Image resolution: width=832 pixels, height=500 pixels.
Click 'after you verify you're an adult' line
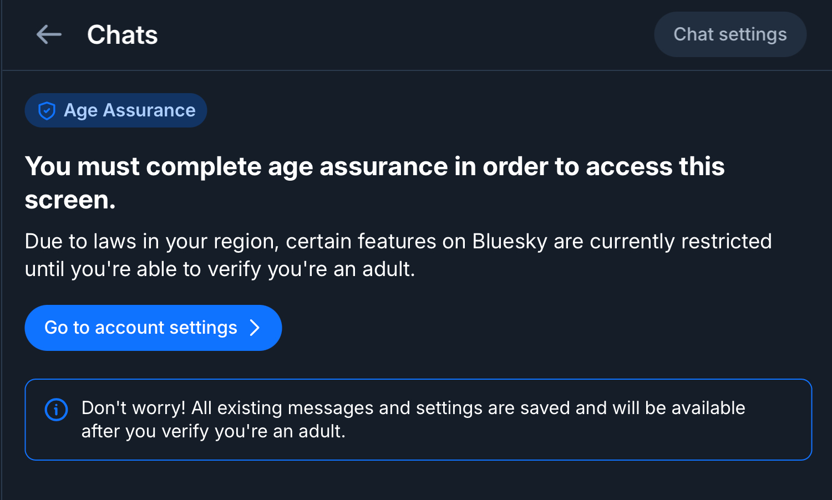tap(213, 431)
